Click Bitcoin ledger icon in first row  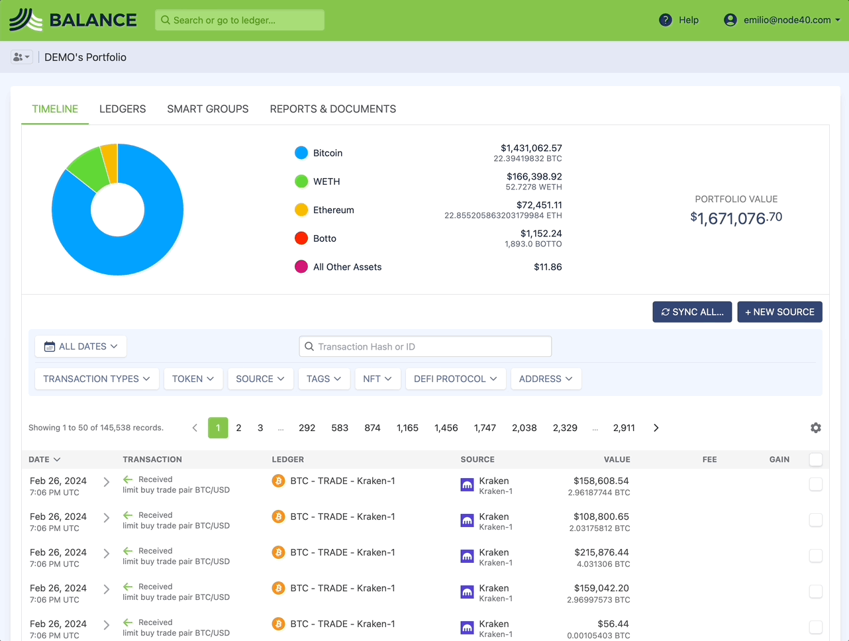[x=279, y=481]
